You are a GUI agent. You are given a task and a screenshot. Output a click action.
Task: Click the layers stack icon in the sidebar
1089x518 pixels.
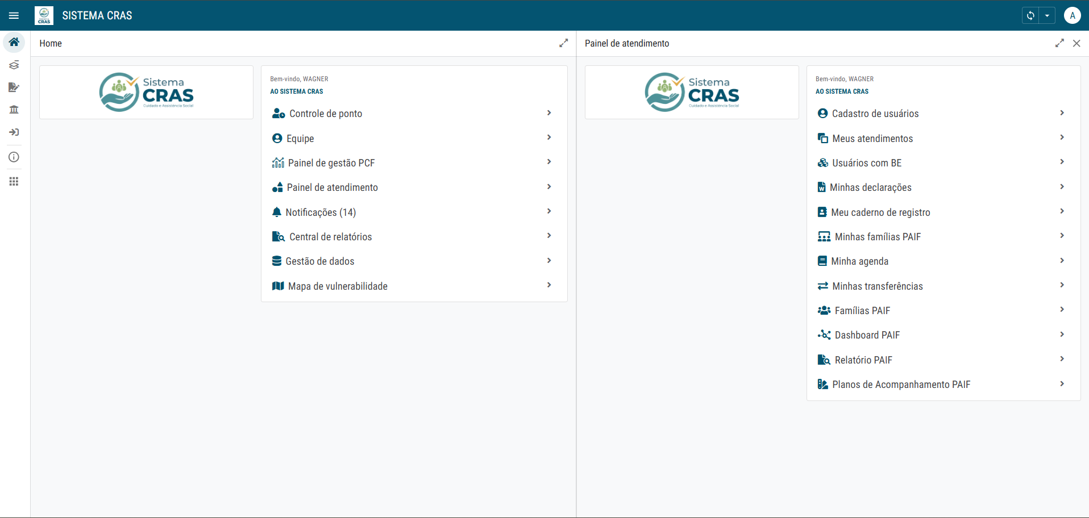[x=14, y=65]
